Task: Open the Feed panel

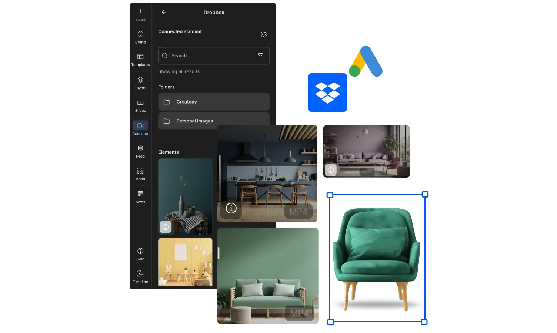Action: (140, 151)
